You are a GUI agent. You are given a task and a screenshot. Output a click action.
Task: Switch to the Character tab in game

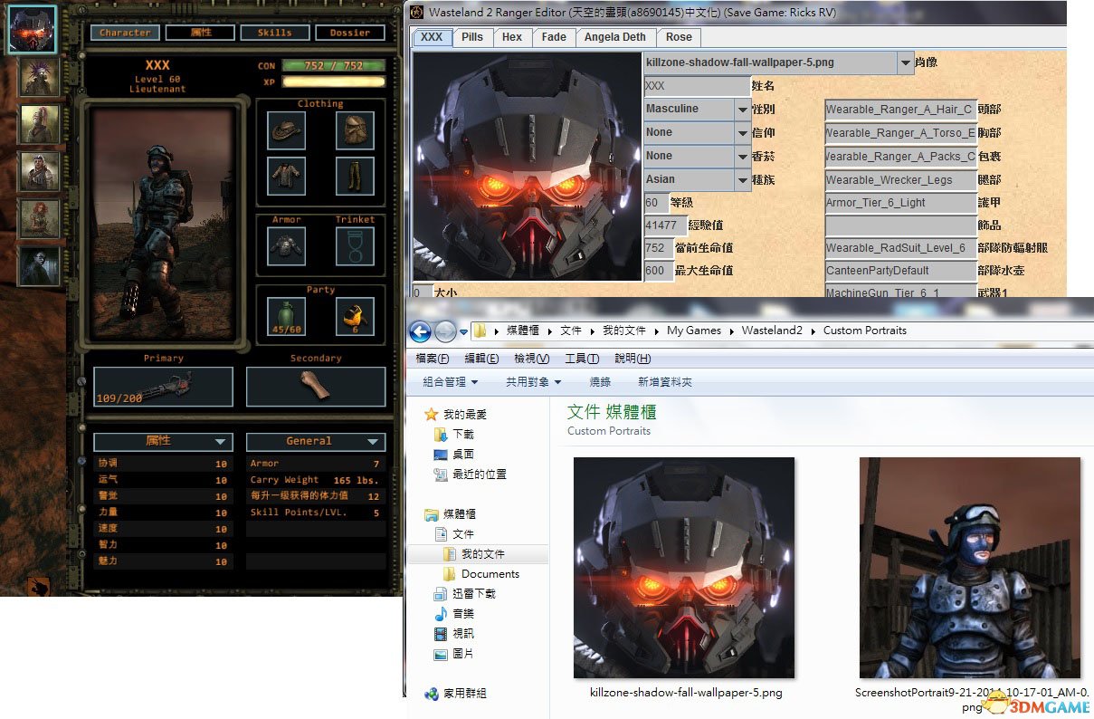(125, 33)
